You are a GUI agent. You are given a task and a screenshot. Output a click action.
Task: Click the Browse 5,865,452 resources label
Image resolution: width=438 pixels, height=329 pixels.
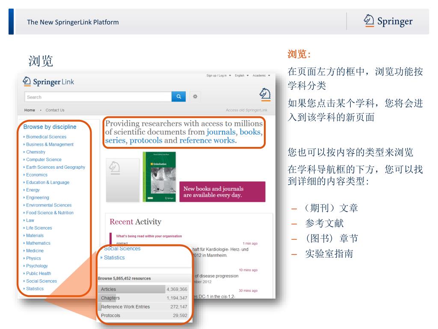pyautogui.click(x=124, y=278)
